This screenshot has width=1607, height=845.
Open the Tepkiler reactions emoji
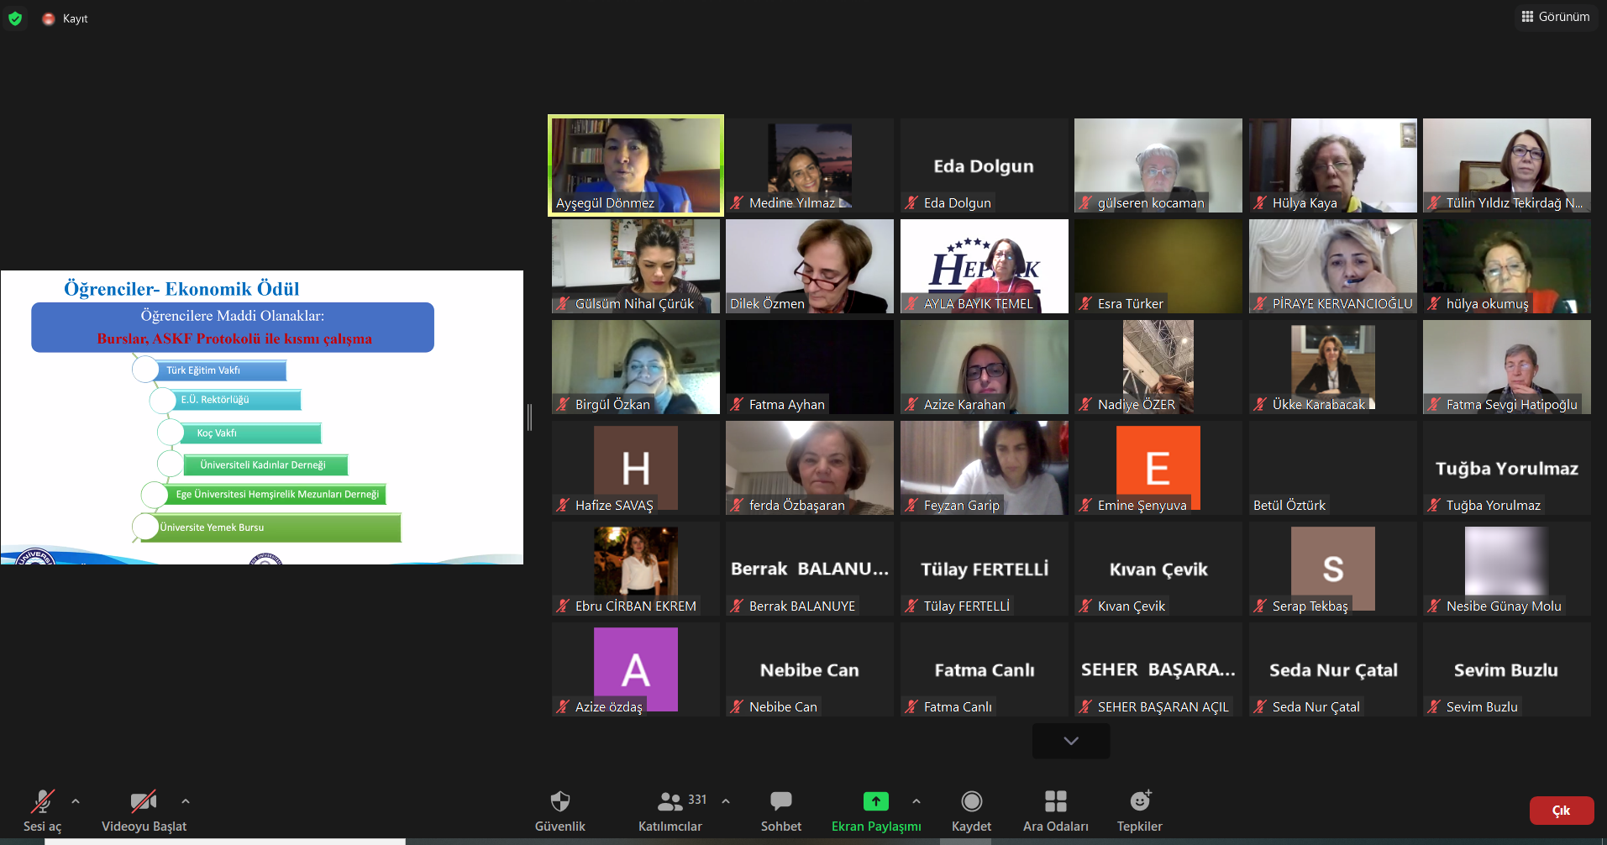tap(1139, 802)
